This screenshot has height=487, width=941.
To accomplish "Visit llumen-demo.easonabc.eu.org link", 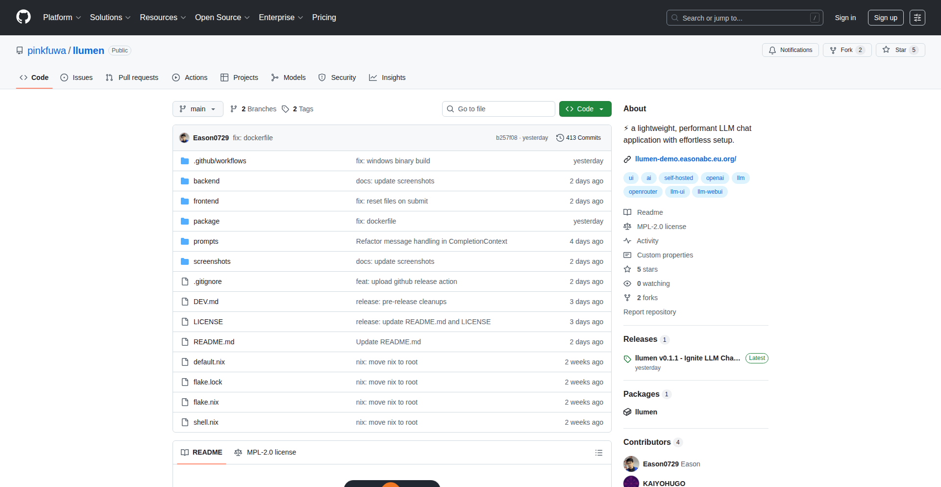I will click(x=685, y=159).
